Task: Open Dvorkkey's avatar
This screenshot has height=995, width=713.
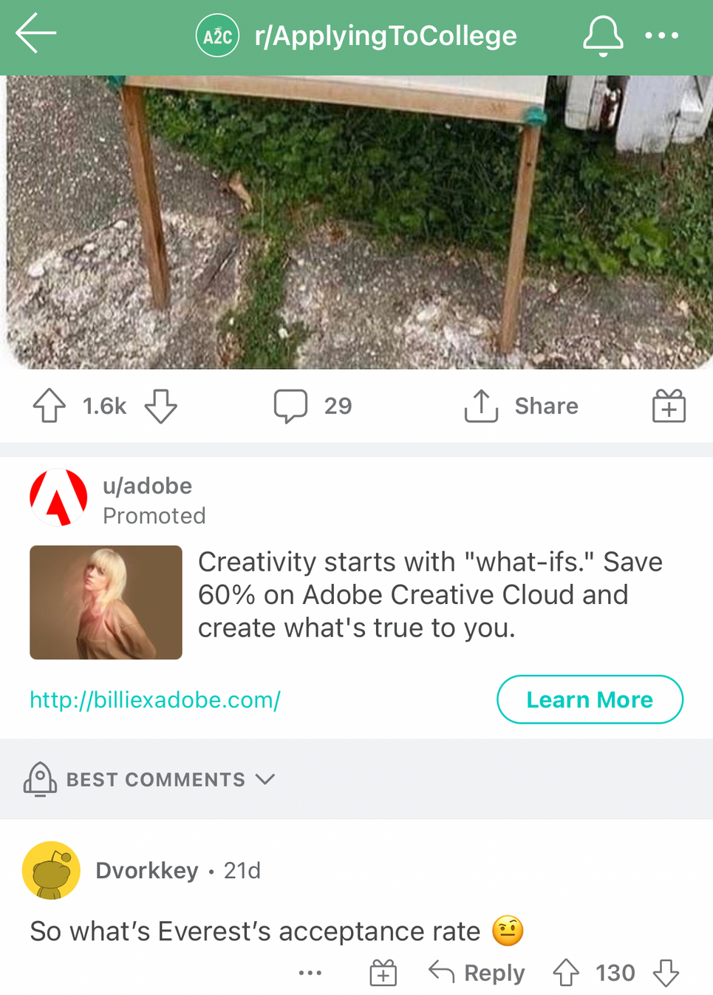Action: pos(51,870)
